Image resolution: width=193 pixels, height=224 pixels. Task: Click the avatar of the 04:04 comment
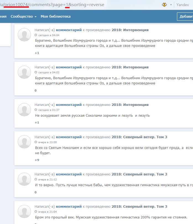pyautogui.click(x=24, y=35)
